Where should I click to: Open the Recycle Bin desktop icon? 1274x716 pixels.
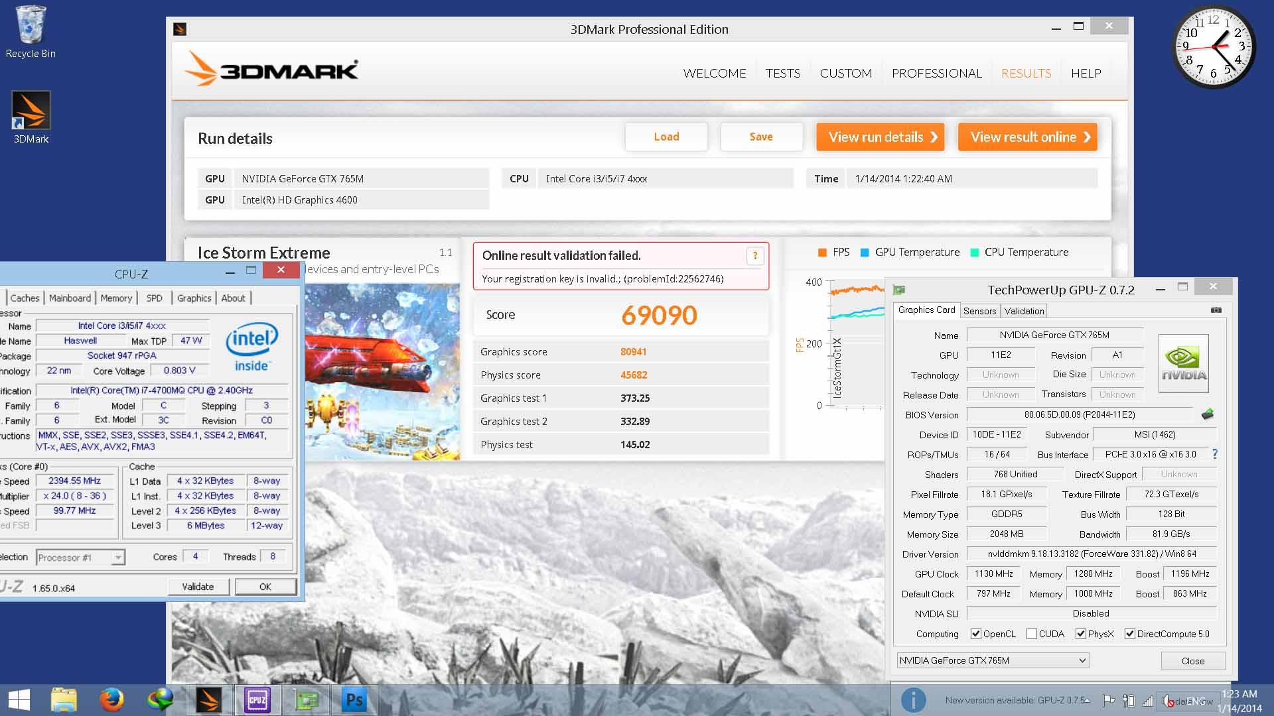coord(31,32)
